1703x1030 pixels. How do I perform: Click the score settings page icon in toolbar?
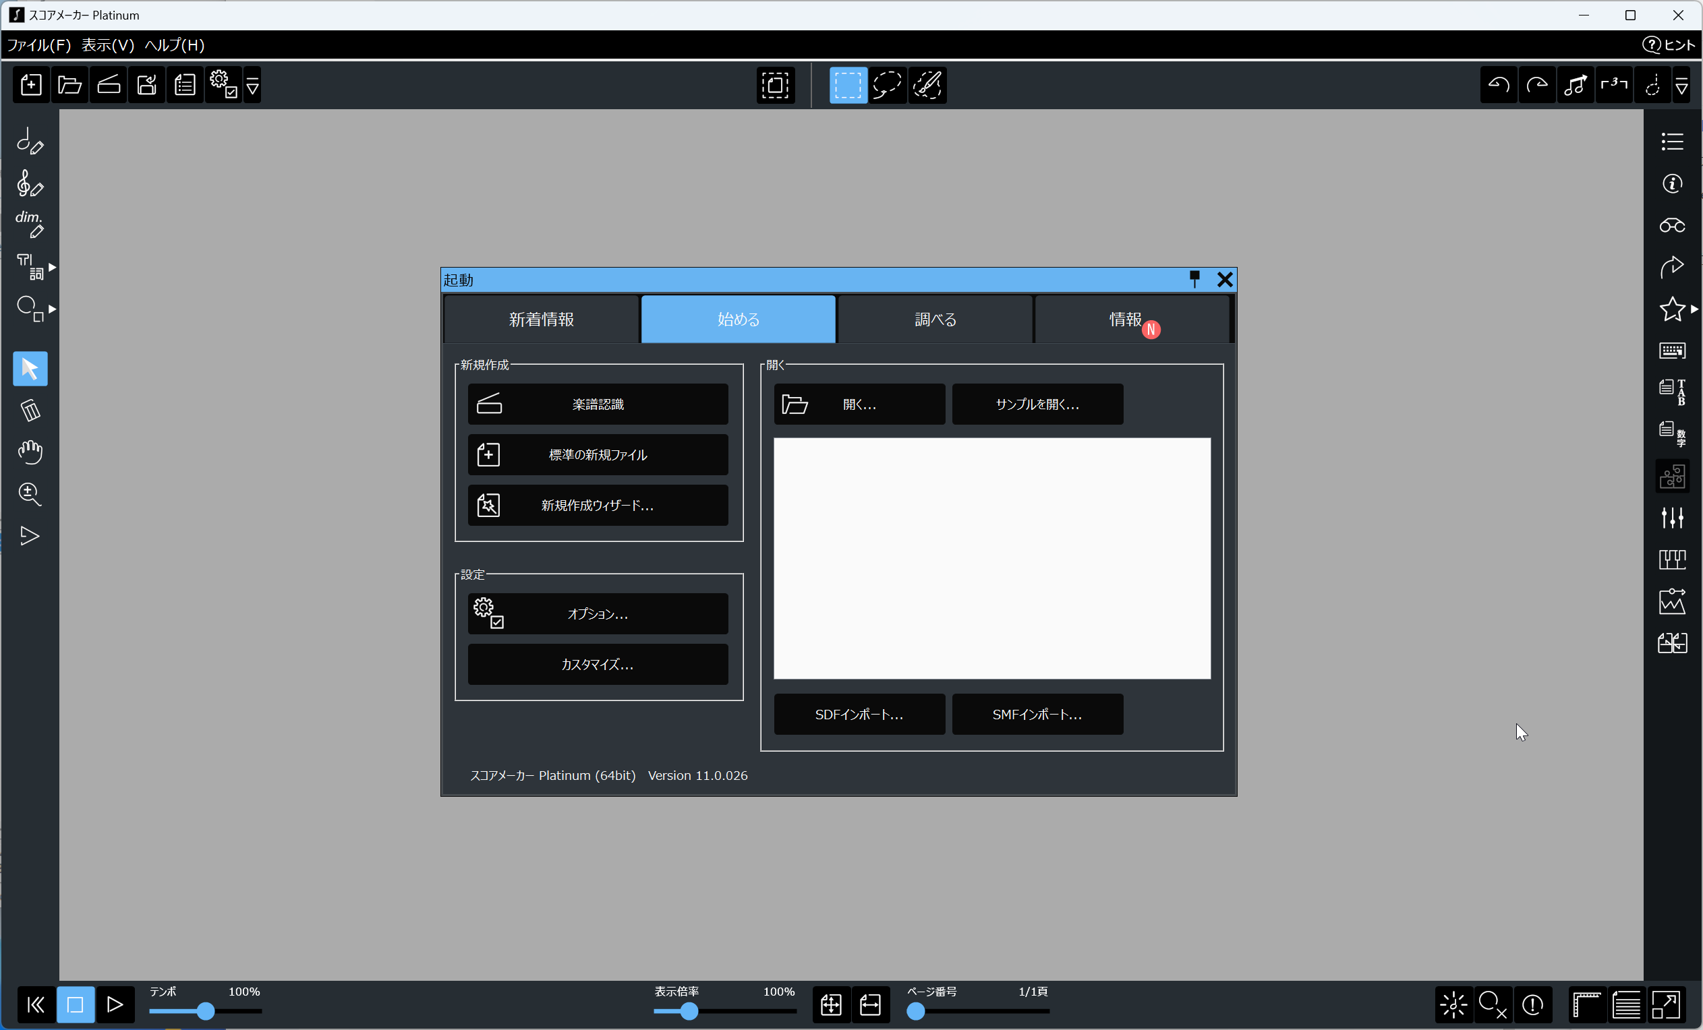point(185,85)
